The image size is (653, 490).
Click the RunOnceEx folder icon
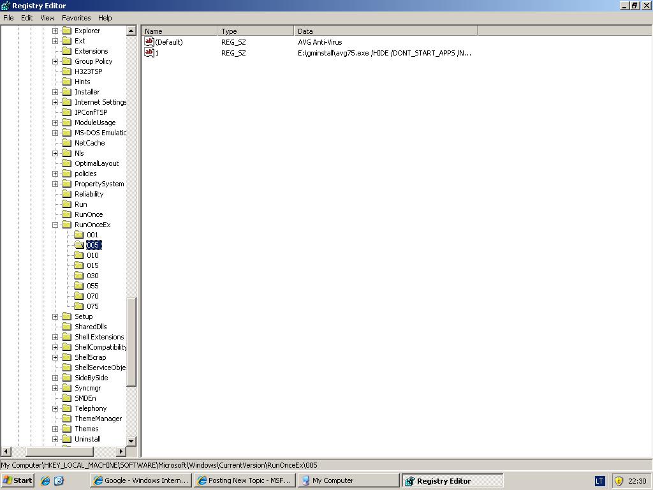coord(66,225)
